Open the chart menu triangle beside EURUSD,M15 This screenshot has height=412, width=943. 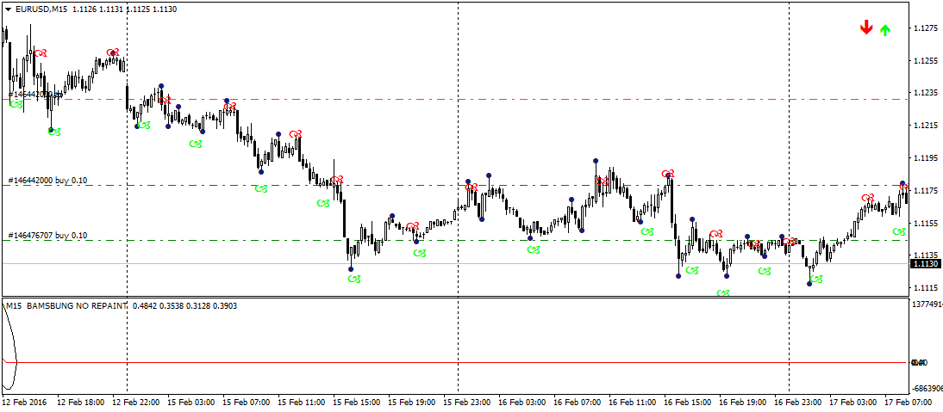tap(7, 9)
